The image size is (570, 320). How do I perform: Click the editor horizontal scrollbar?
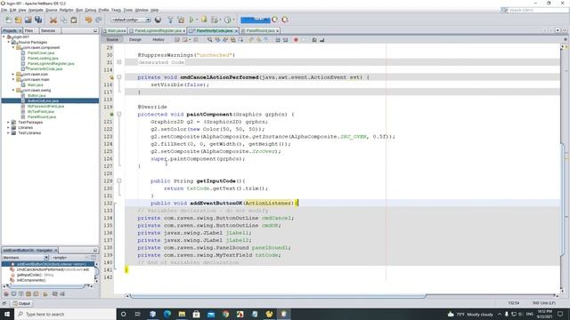278,296
